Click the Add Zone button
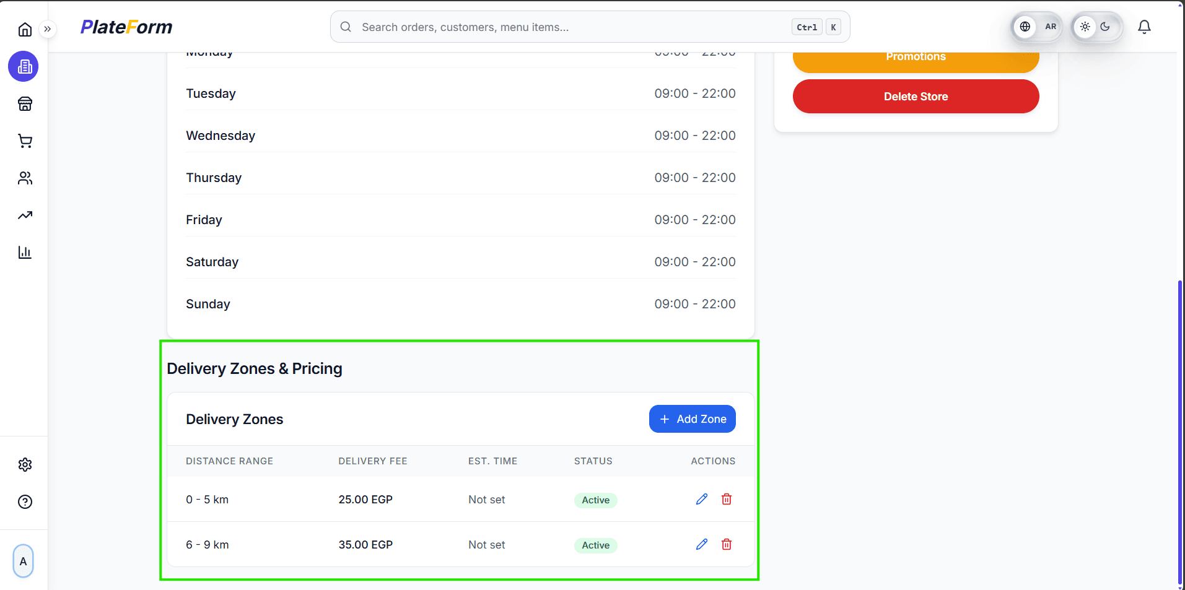The image size is (1185, 590). click(x=692, y=419)
